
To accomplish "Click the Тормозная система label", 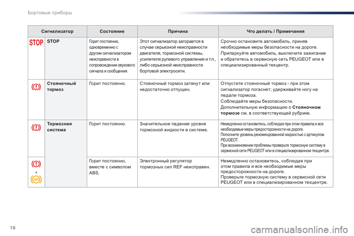I will click(x=59, y=127).
